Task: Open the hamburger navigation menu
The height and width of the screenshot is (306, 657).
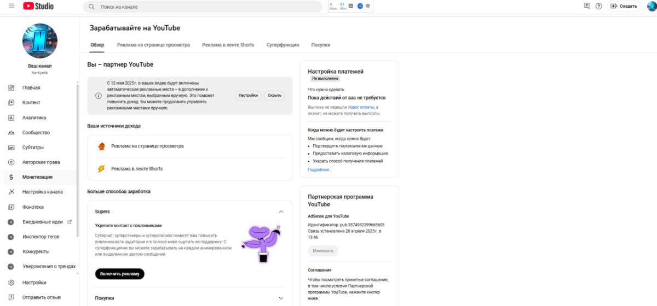Action: pyautogui.click(x=11, y=6)
